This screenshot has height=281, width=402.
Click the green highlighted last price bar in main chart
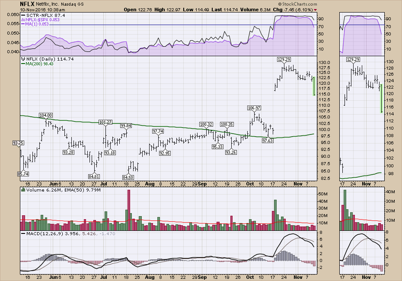coord(314,86)
